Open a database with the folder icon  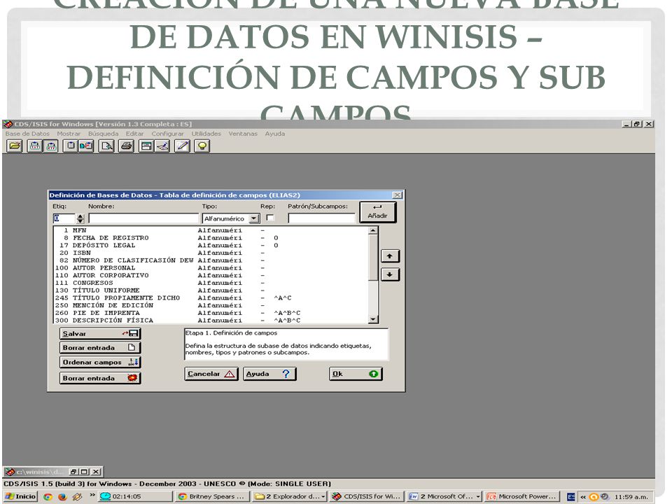(x=15, y=146)
